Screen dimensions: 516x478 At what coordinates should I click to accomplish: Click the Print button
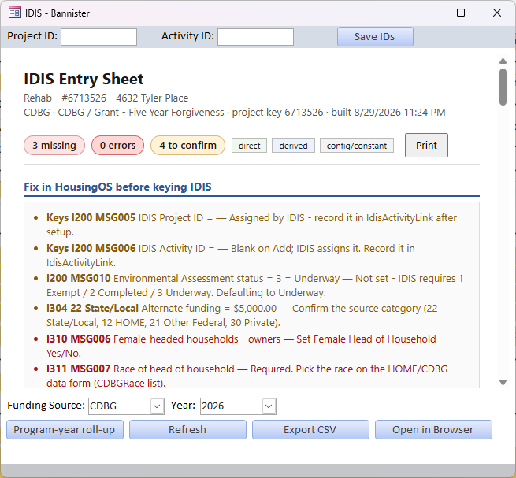426,145
